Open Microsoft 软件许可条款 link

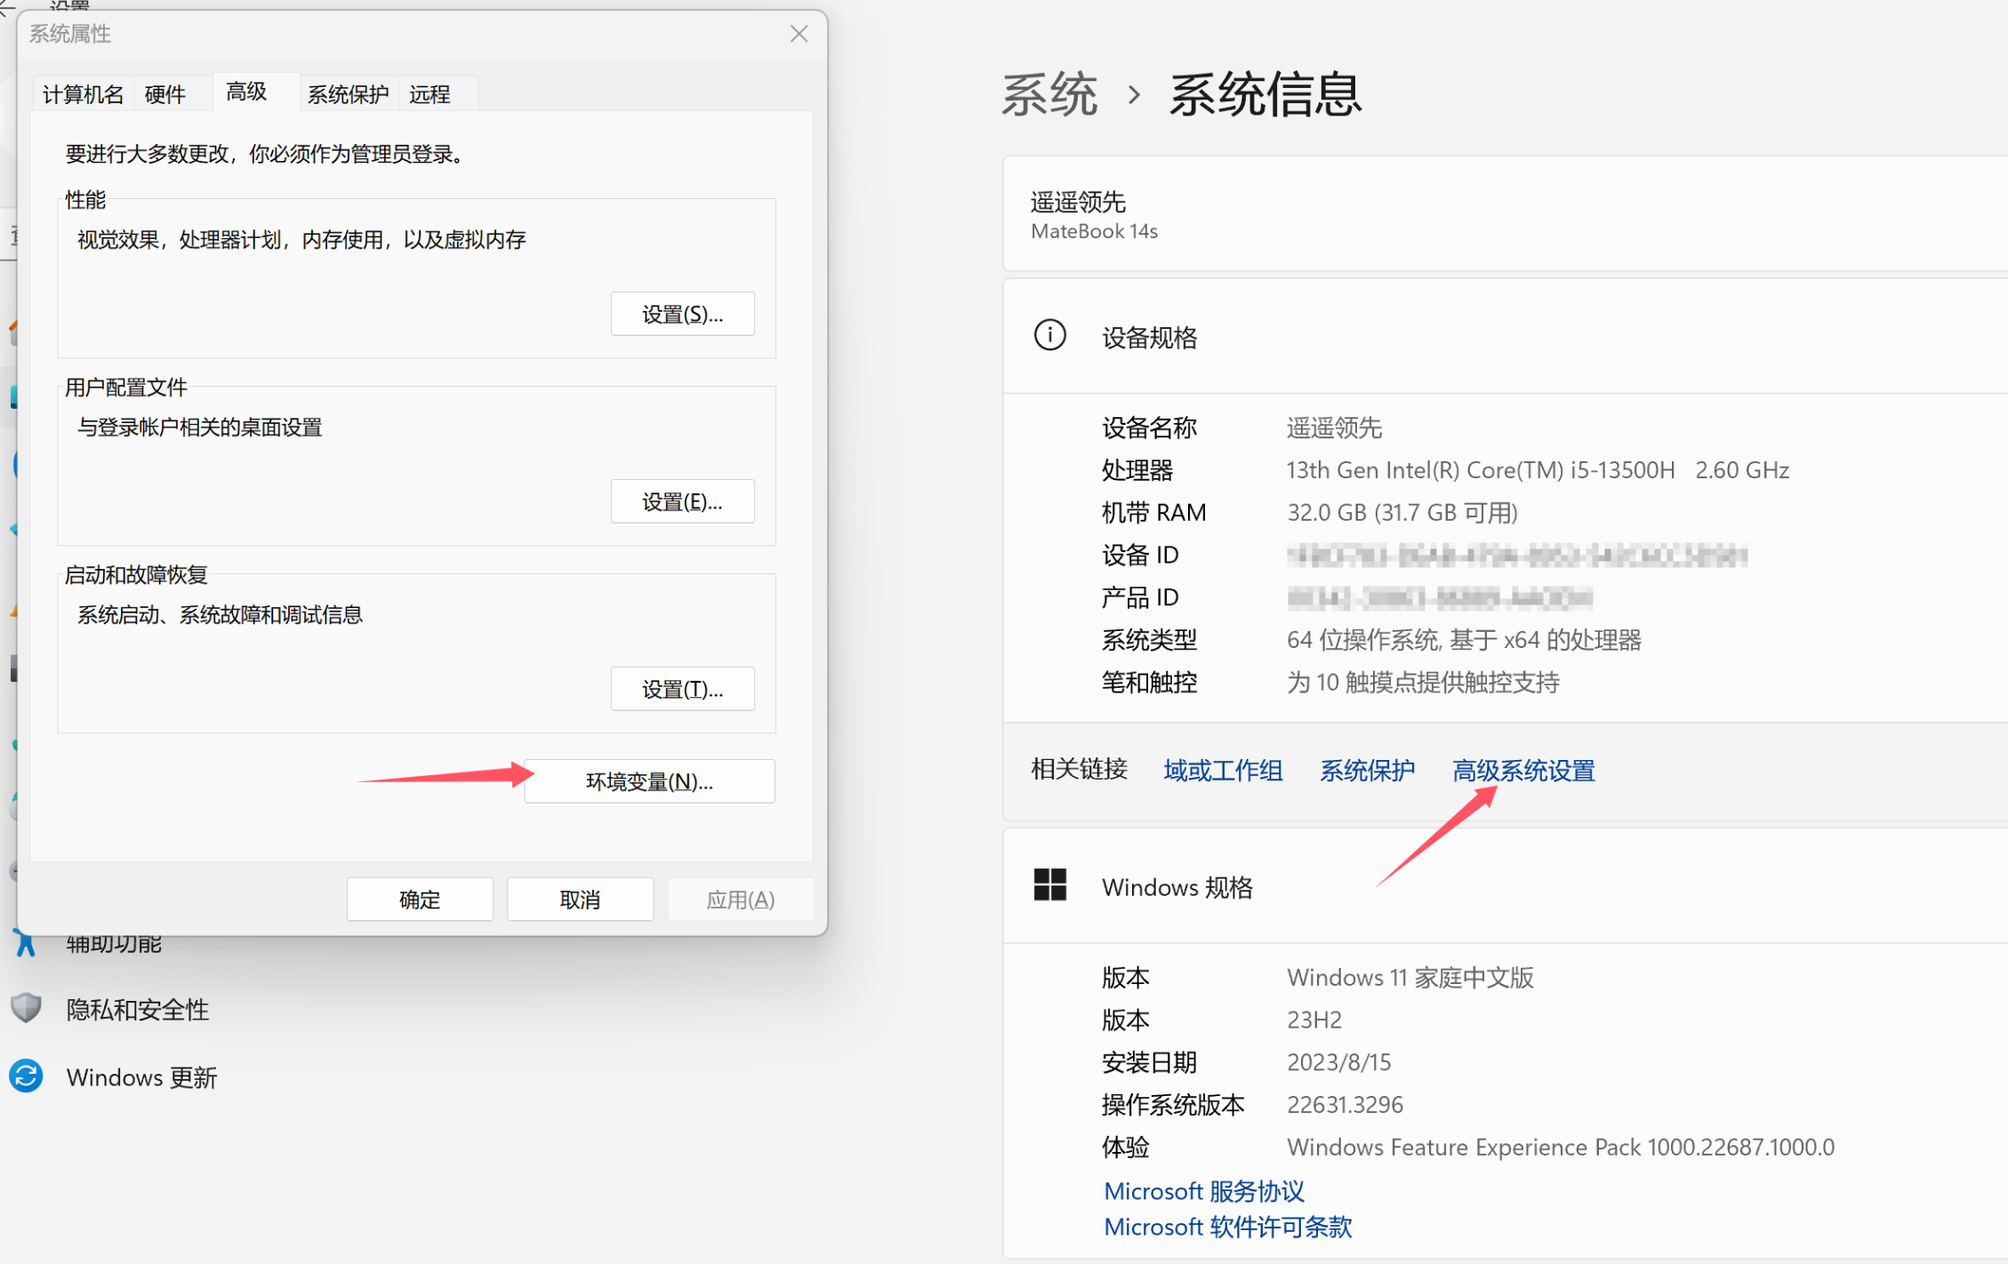tap(1228, 1228)
